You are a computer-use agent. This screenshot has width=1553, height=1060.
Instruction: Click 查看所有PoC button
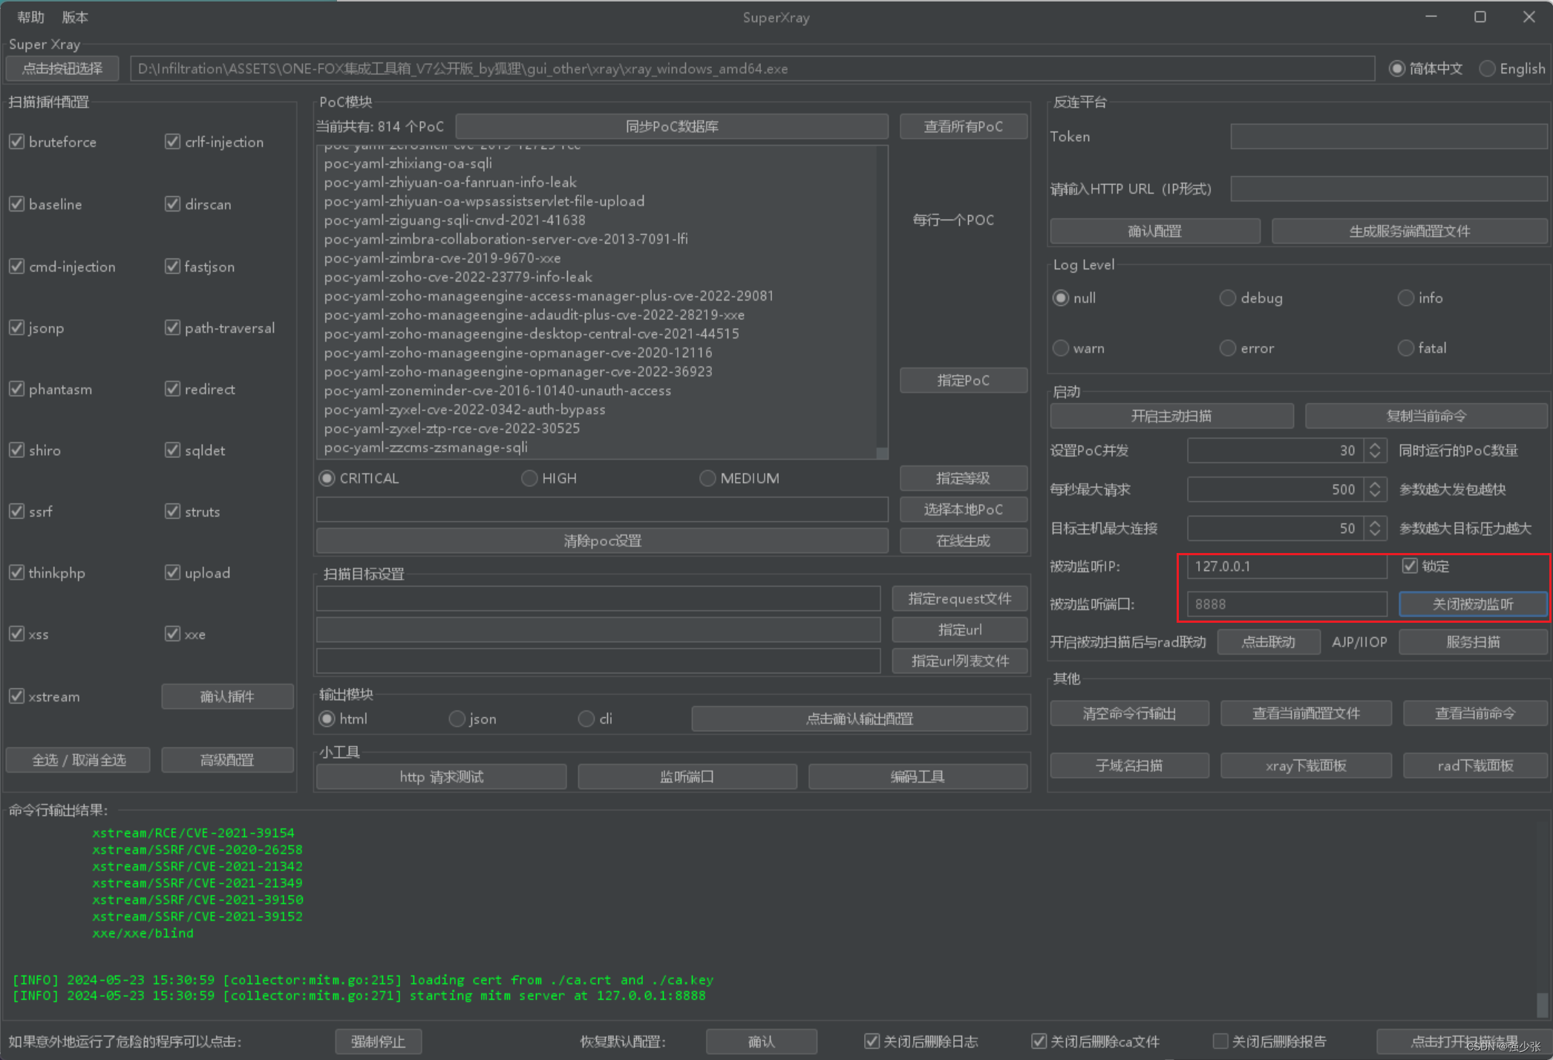(964, 126)
